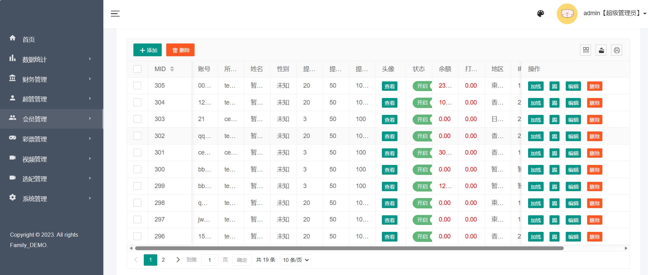Click 编辑 for member 301

tap(573, 153)
